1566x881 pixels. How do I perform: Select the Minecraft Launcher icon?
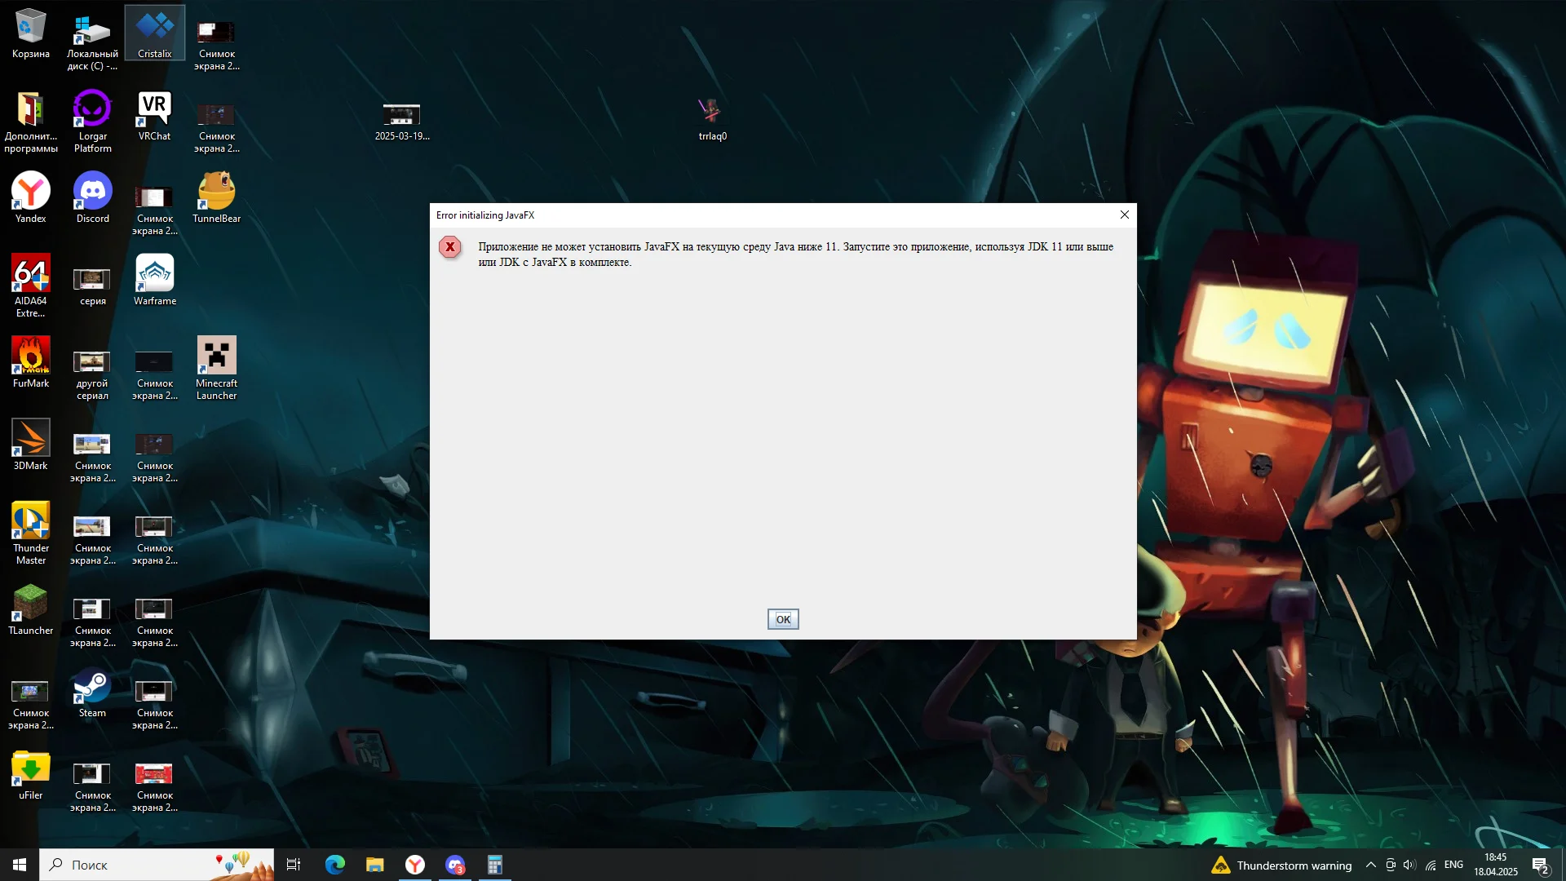click(x=217, y=369)
